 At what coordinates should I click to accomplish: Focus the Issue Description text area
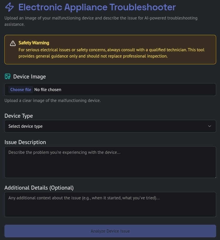(110, 162)
